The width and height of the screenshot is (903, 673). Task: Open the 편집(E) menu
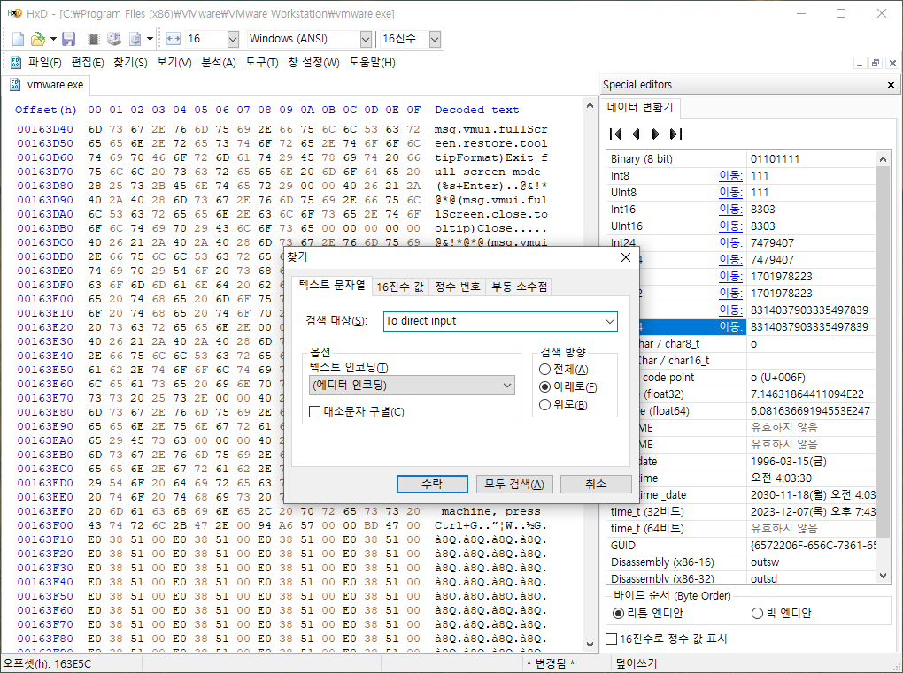pyautogui.click(x=88, y=62)
